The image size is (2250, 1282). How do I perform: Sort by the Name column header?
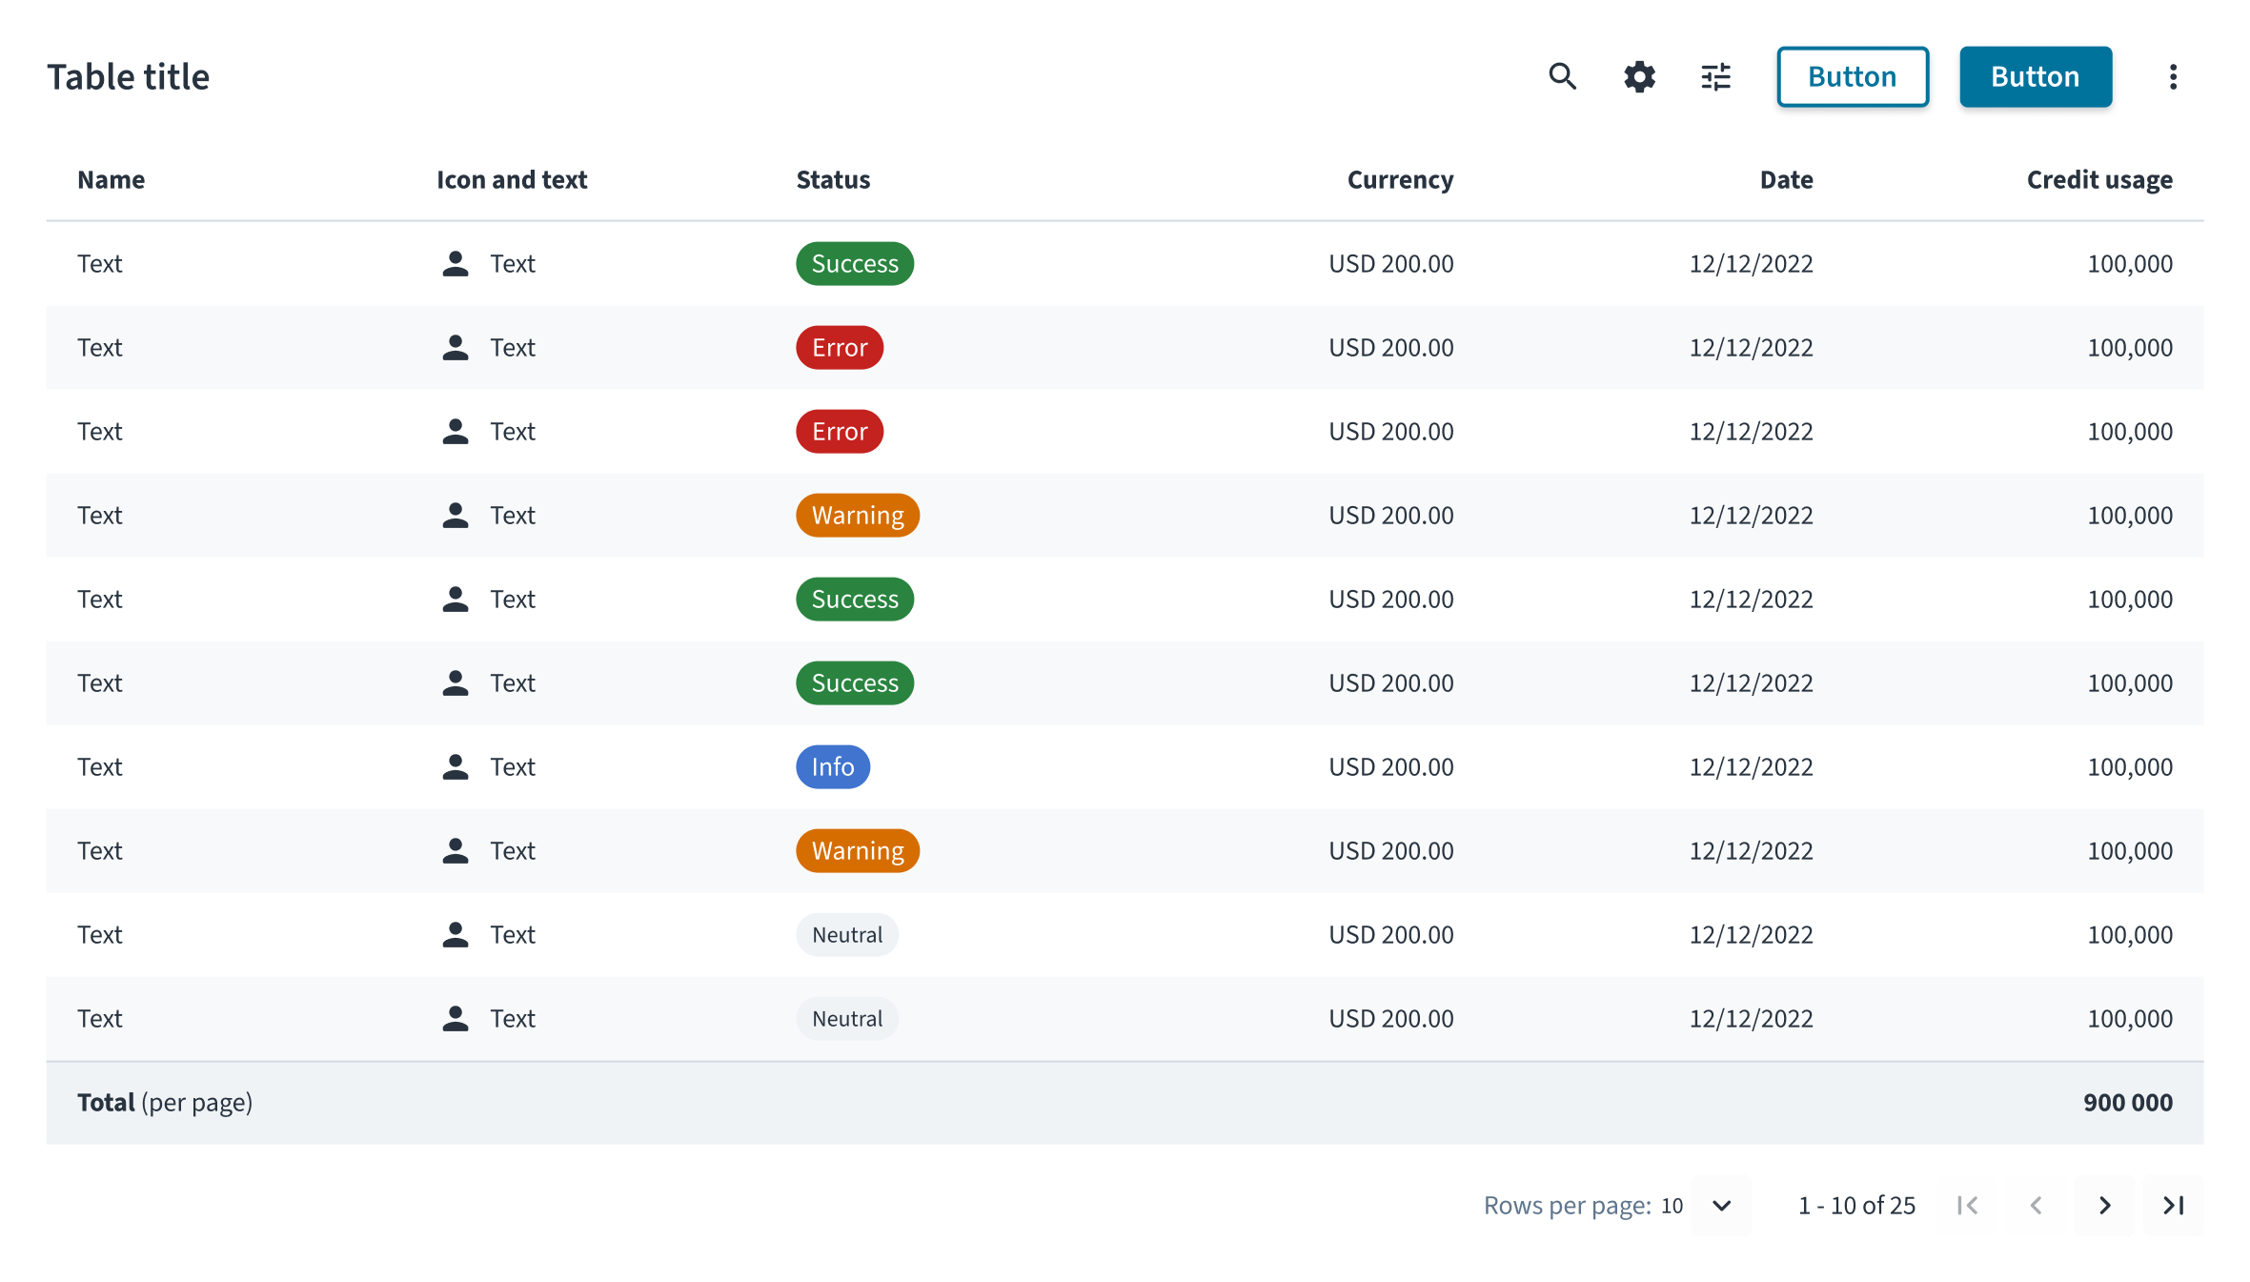point(111,179)
